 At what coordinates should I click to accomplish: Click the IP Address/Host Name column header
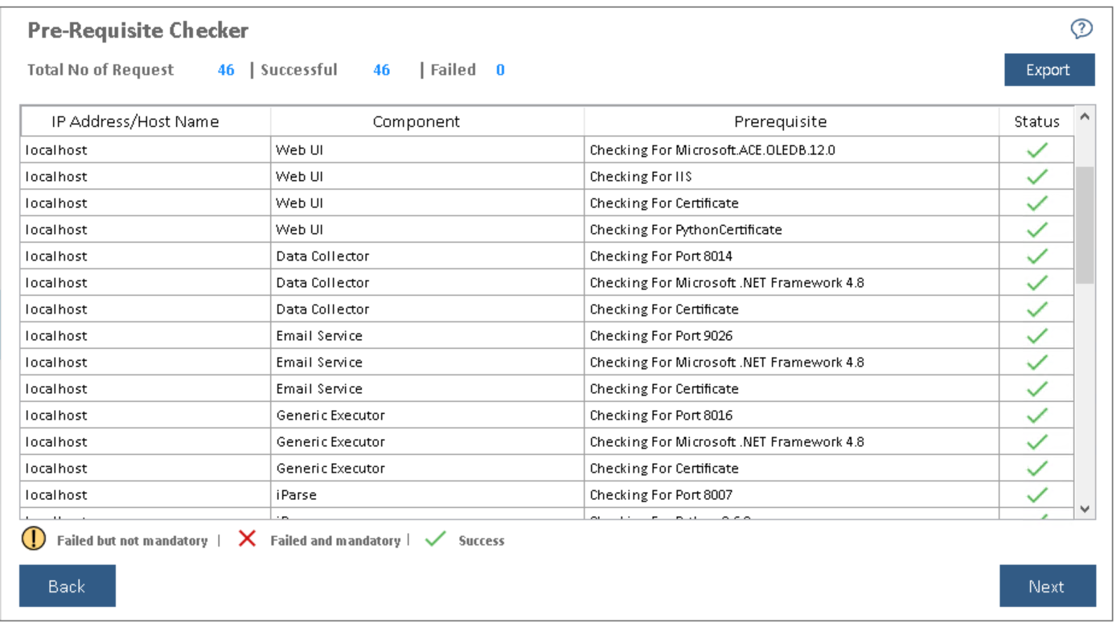point(135,121)
